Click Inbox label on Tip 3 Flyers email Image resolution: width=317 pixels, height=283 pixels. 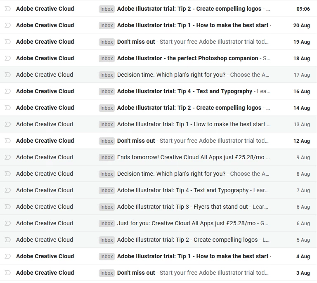click(106, 207)
